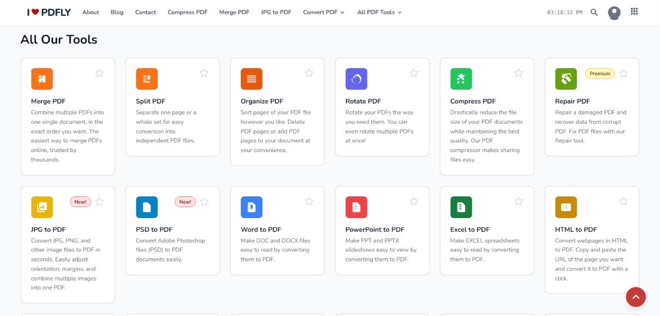Click the Excel to PDF title
The width and height of the screenshot is (660, 316).
coord(470,229)
